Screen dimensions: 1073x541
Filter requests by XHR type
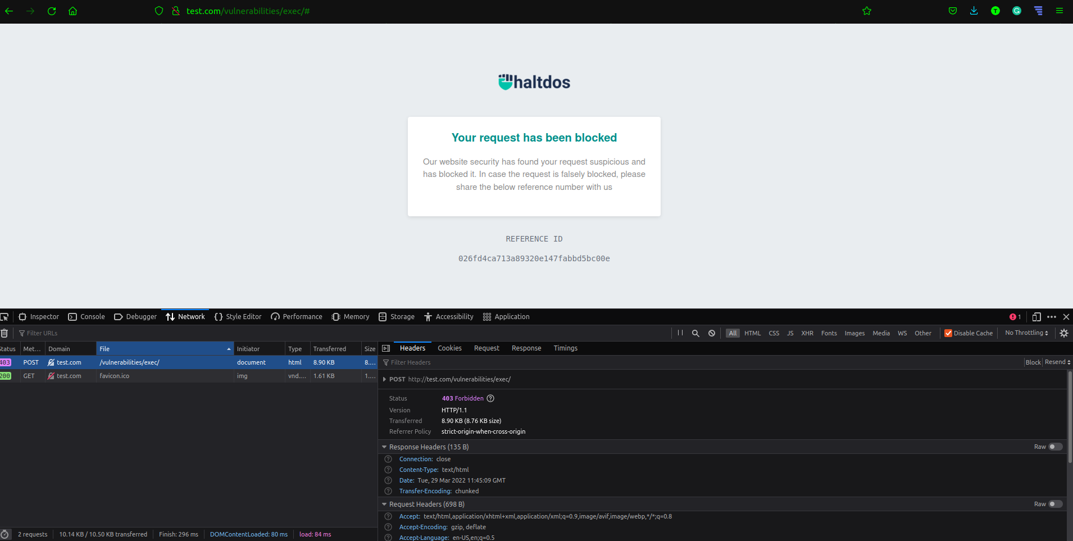pyautogui.click(x=807, y=333)
